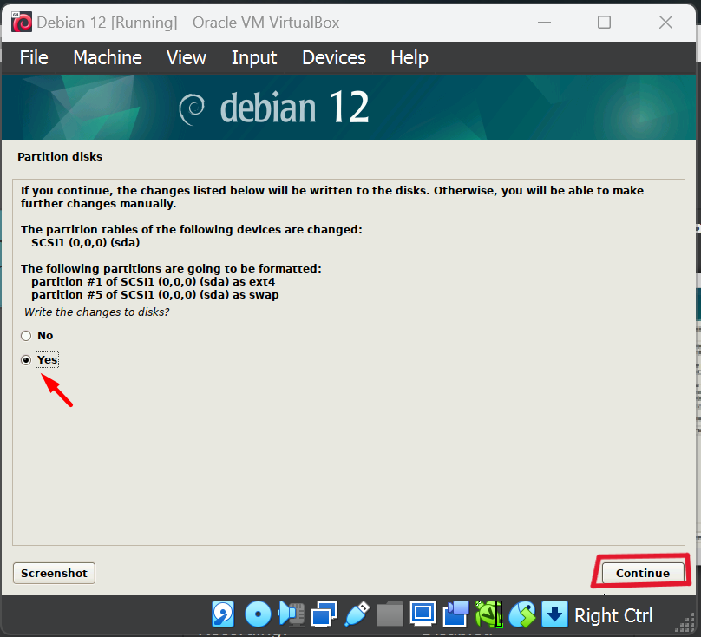Maximize the VirtualBox window
Image resolution: width=701 pixels, height=637 pixels.
[604, 22]
